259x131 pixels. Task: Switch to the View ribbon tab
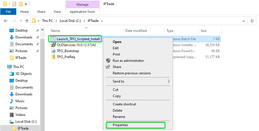click(x=57, y=12)
